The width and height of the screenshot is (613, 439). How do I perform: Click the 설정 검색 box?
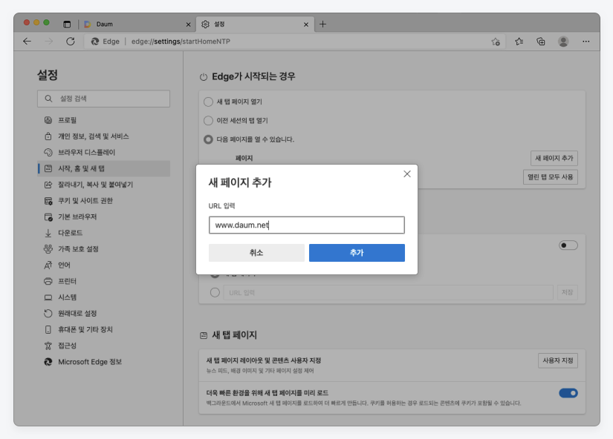(x=103, y=99)
